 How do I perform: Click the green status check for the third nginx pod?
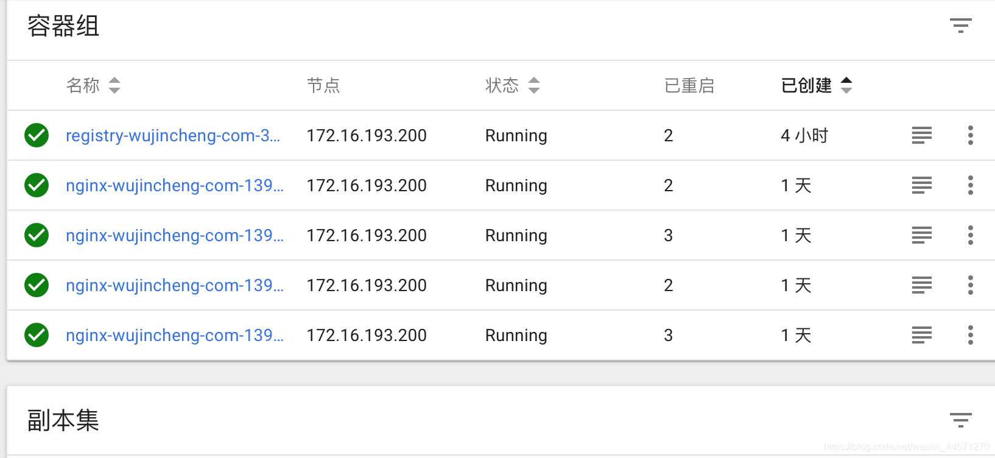[x=37, y=285]
